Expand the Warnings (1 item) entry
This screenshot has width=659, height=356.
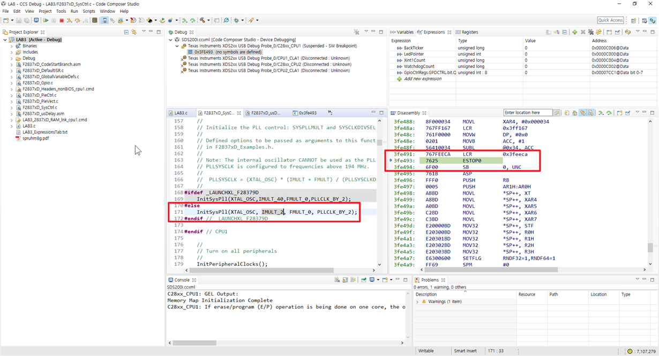coord(417,302)
